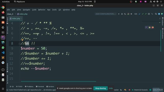Open Add Configuration dropdown
The height and width of the screenshot is (92, 164).
[105, 14]
